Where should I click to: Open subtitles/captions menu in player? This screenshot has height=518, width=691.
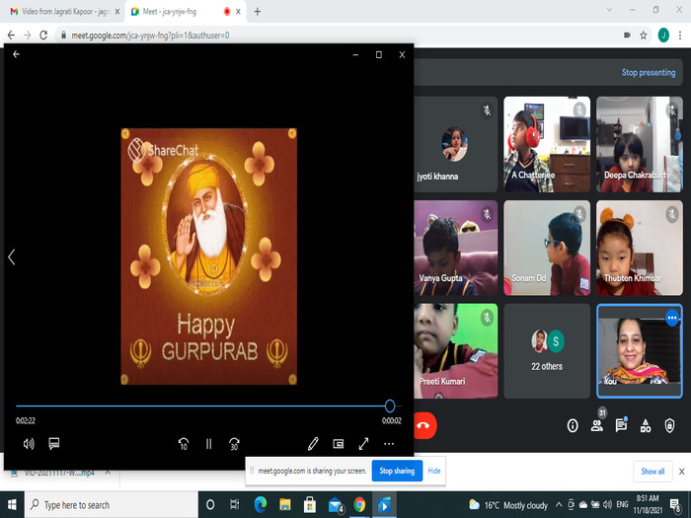click(53, 444)
